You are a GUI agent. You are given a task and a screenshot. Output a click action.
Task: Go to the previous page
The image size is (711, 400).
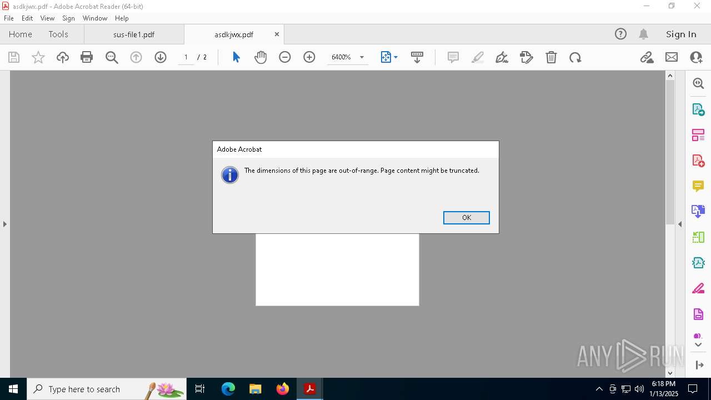click(136, 57)
